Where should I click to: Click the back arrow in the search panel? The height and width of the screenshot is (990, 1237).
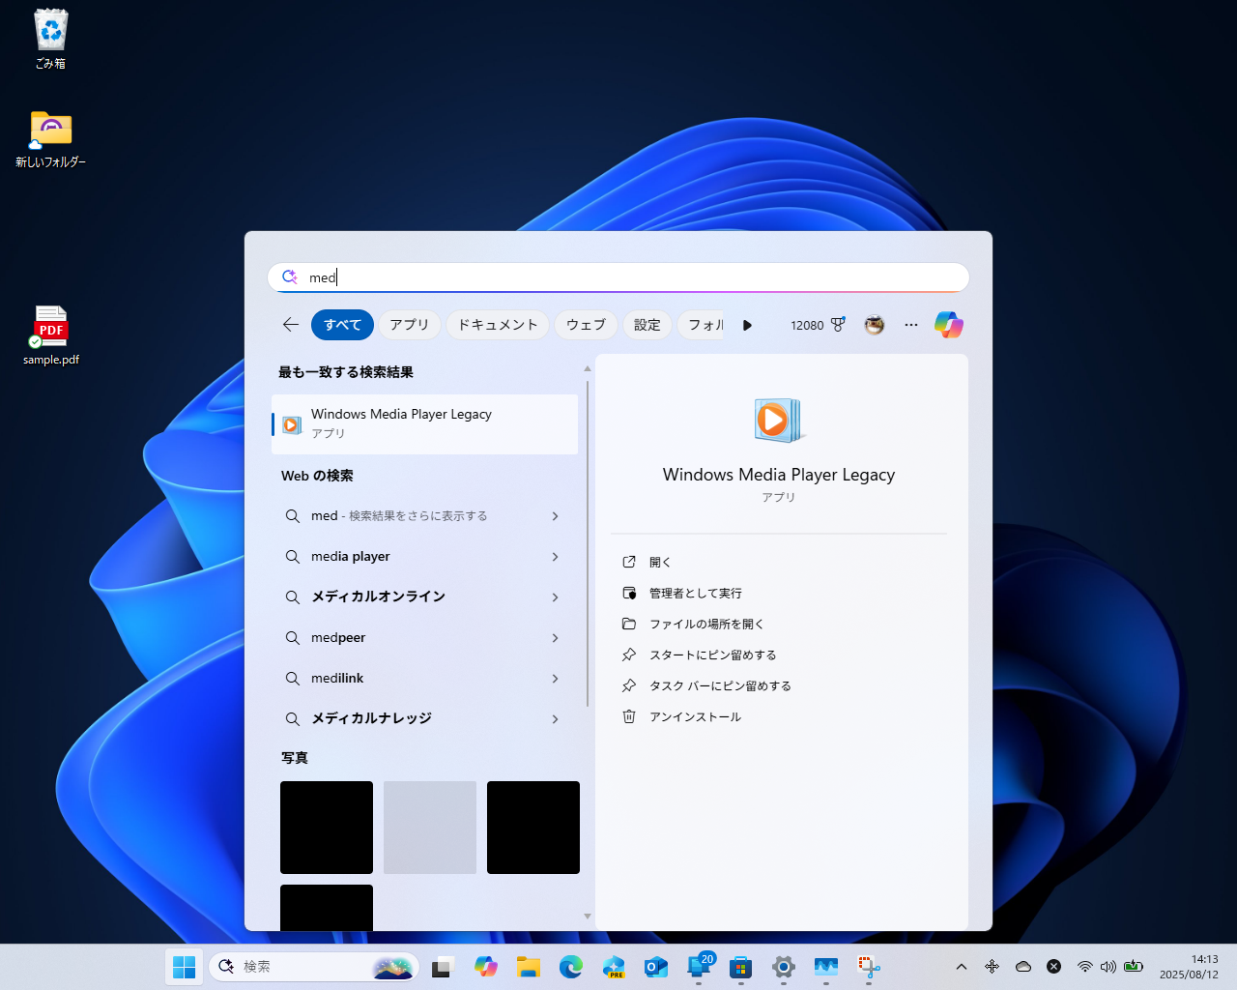290,325
